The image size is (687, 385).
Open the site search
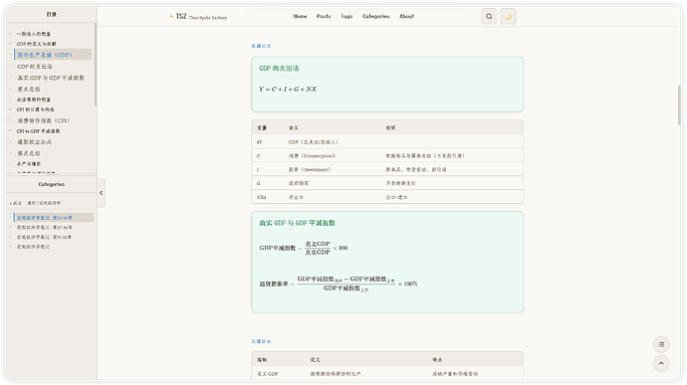(x=489, y=17)
